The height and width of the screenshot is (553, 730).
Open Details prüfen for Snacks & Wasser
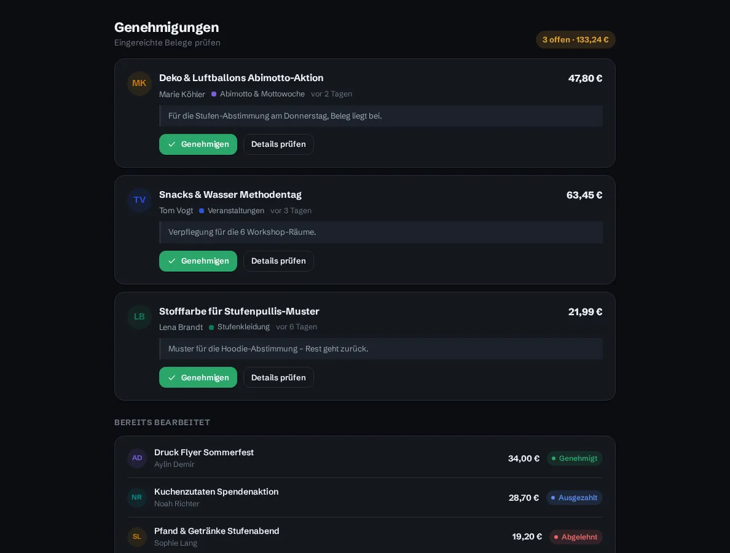coord(278,261)
